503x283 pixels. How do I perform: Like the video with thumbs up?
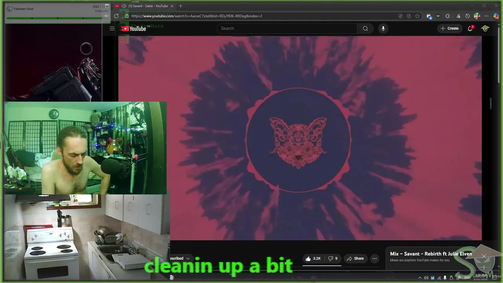(x=313, y=259)
